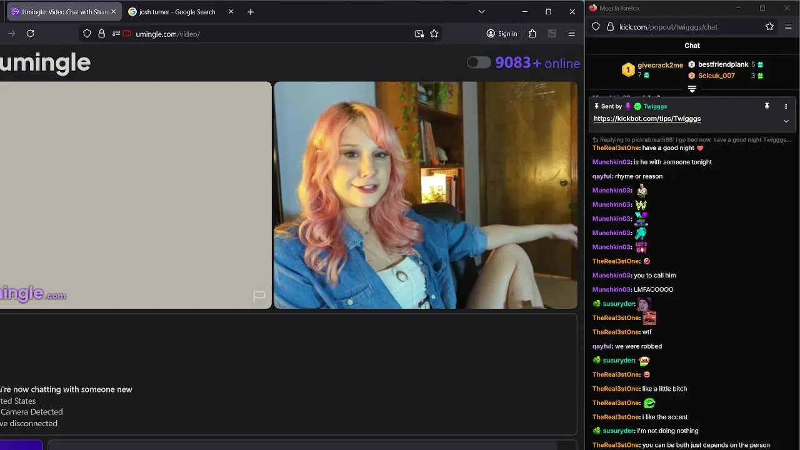Click susuryder on "I'm not doing nothing"
The height and width of the screenshot is (450, 800).
click(619, 431)
